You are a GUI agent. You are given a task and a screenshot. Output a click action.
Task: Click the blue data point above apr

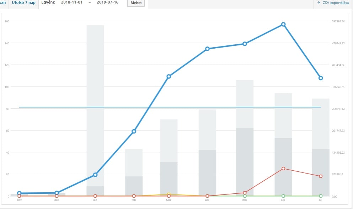[x=207, y=49]
